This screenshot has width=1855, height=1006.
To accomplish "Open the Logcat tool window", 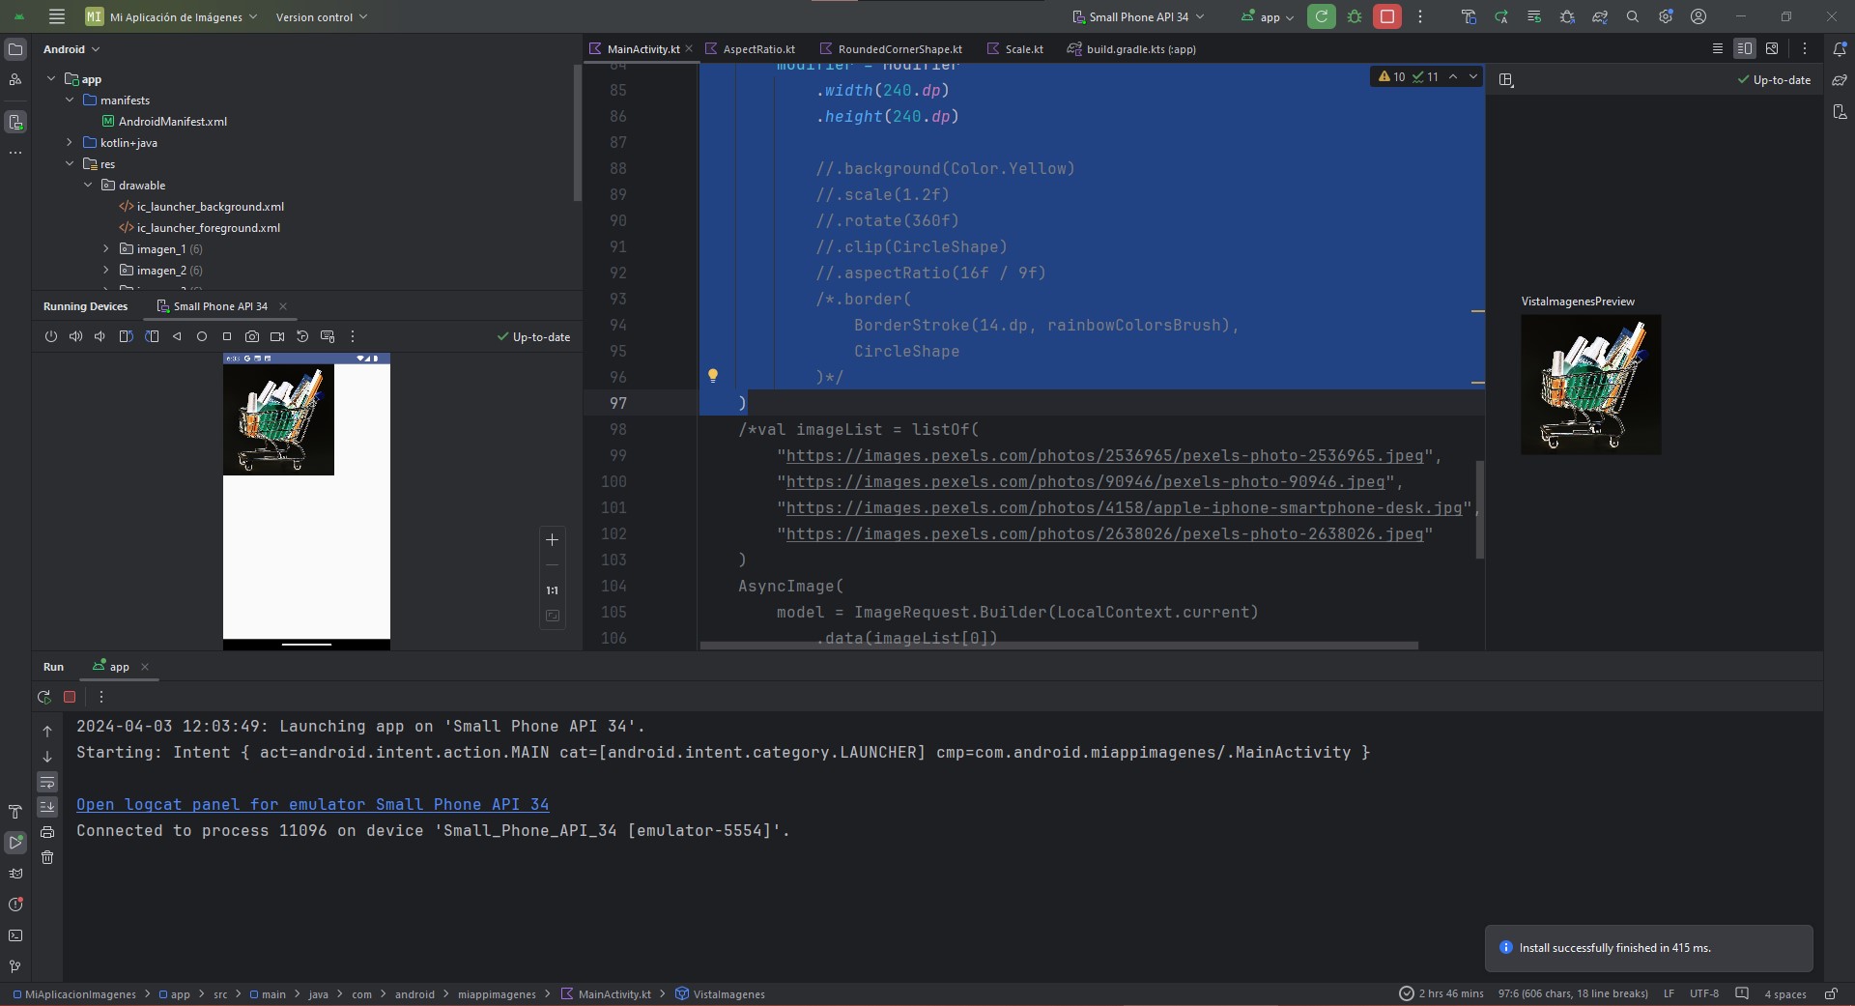I will [x=15, y=874].
